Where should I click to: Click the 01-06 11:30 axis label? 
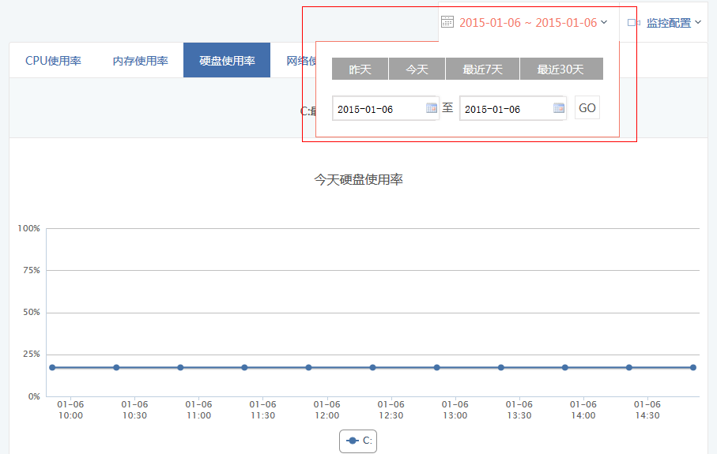pos(262,410)
